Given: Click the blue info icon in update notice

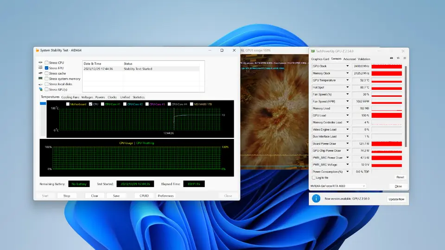Looking at the screenshot, I should (x=316, y=199).
